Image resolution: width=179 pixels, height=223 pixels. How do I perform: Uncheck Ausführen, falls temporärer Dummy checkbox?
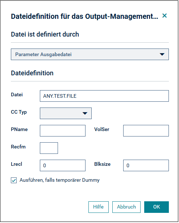[x=14, y=180]
